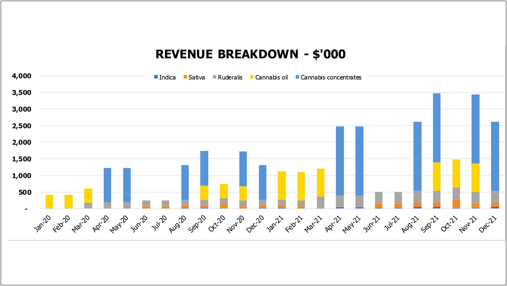This screenshot has width=507, height=286.
Task: Click the Ruderalis legend entry
Action: [x=227, y=77]
